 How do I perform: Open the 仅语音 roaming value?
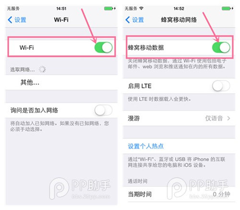click(214, 118)
